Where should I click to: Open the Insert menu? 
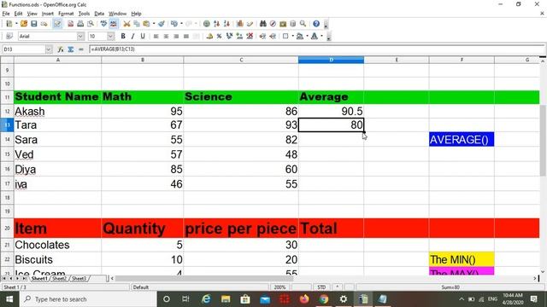click(48, 14)
